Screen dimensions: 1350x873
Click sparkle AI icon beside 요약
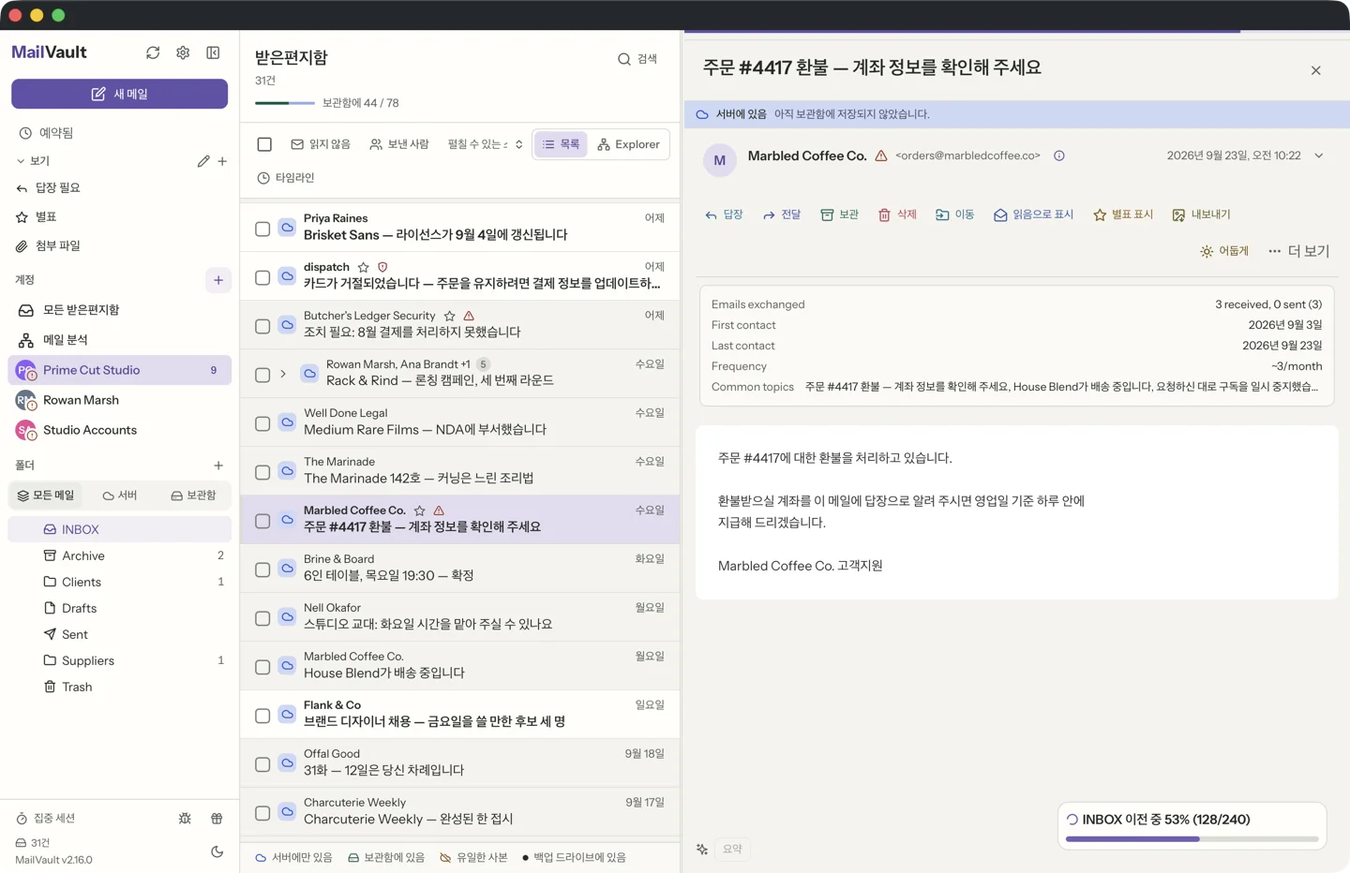[702, 850]
